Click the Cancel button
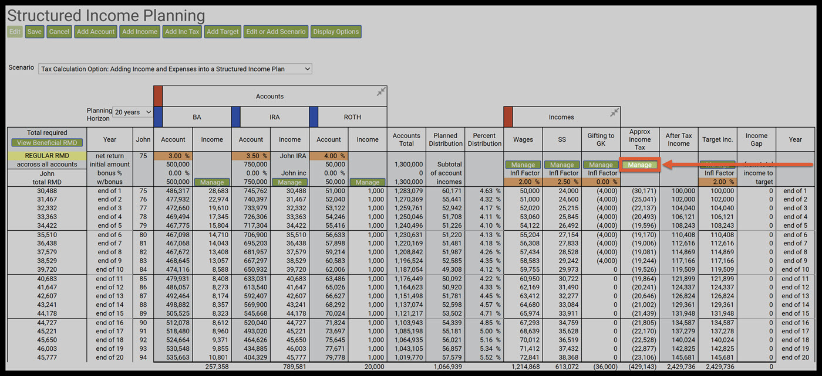 click(59, 32)
